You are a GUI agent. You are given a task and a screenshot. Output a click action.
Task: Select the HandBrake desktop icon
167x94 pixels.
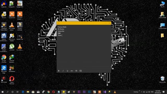[12, 69]
